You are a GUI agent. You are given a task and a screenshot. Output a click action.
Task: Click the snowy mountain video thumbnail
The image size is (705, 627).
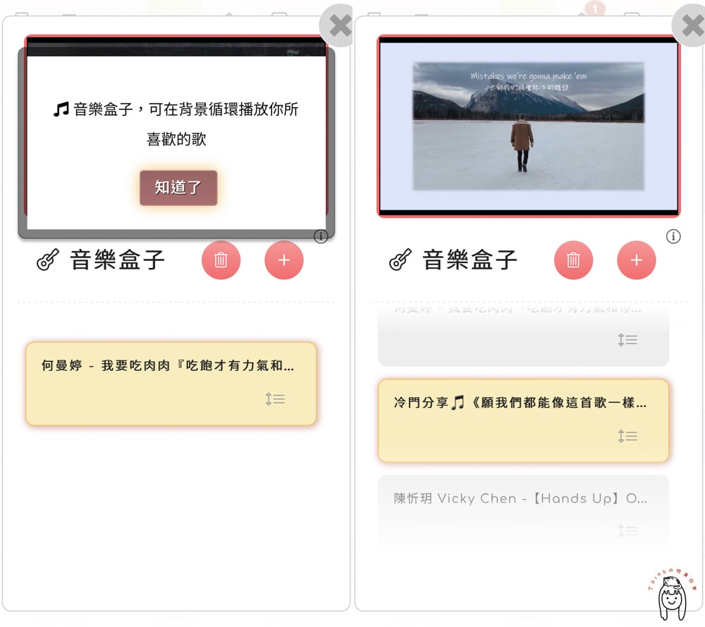528,126
